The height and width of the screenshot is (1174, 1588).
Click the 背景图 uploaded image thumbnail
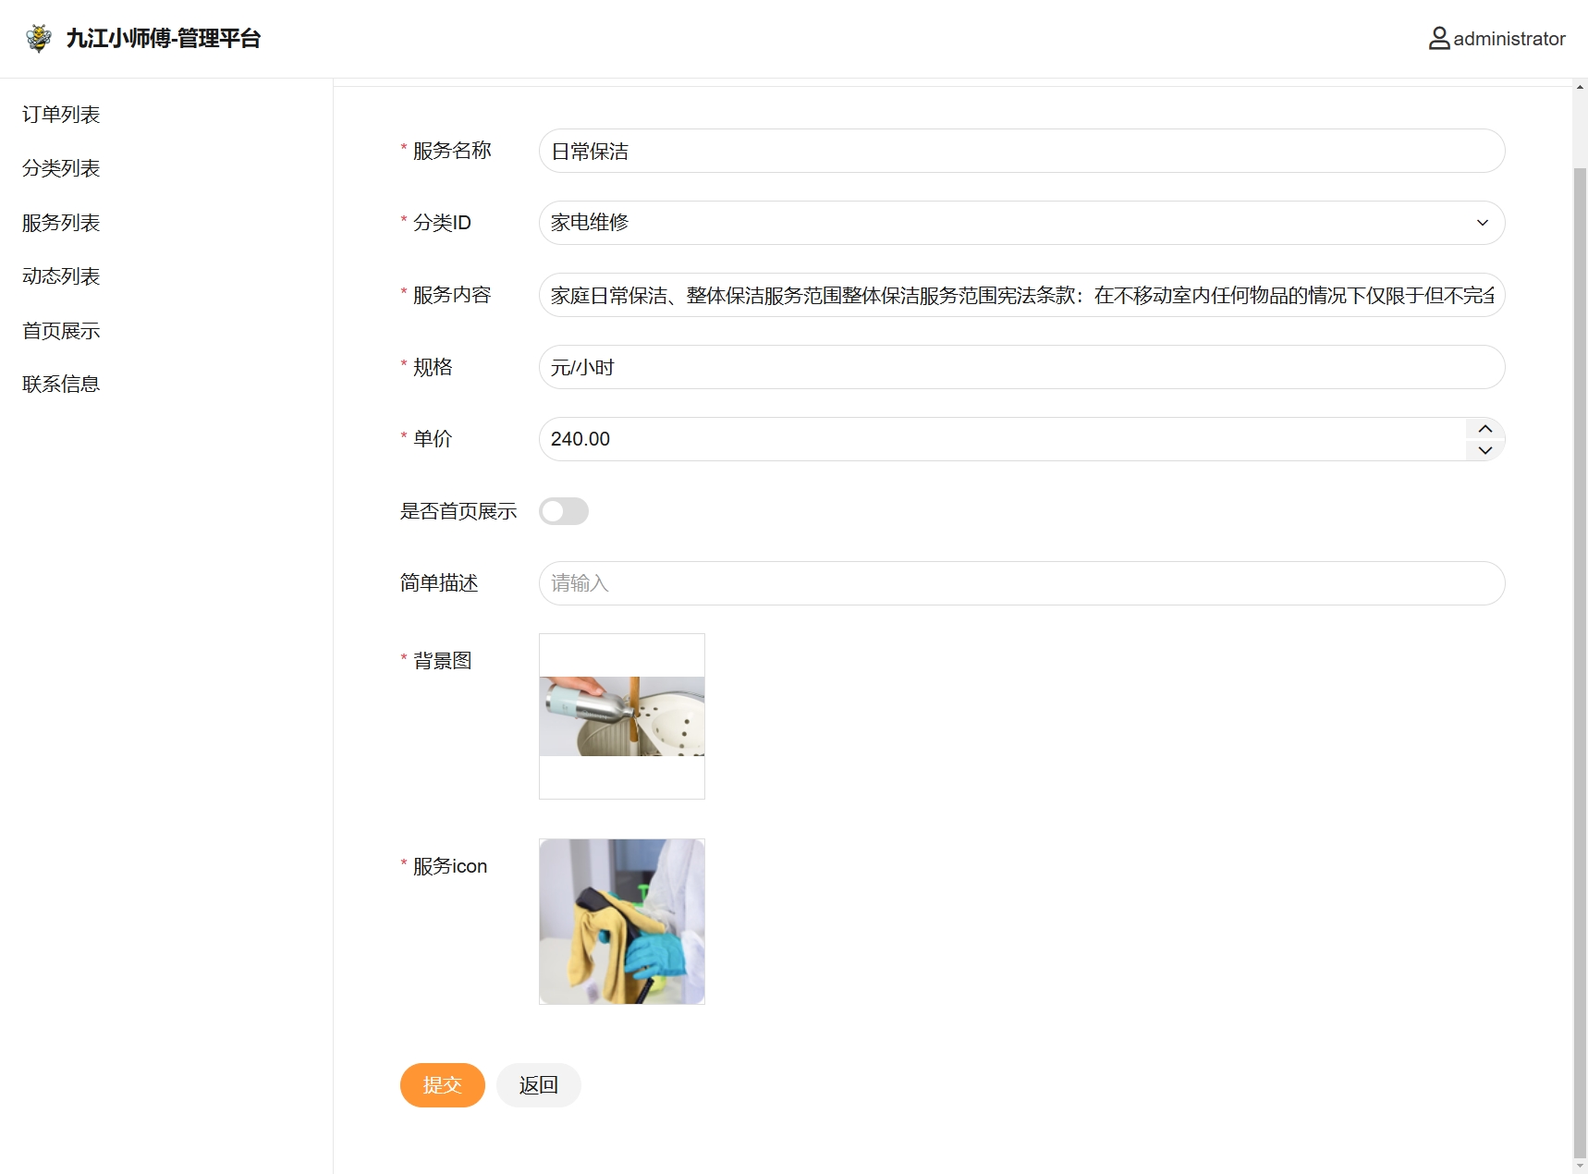[x=622, y=716]
